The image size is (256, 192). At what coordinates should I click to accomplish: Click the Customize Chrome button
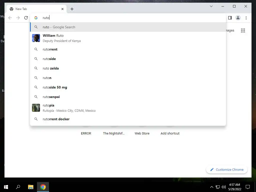[227, 170]
